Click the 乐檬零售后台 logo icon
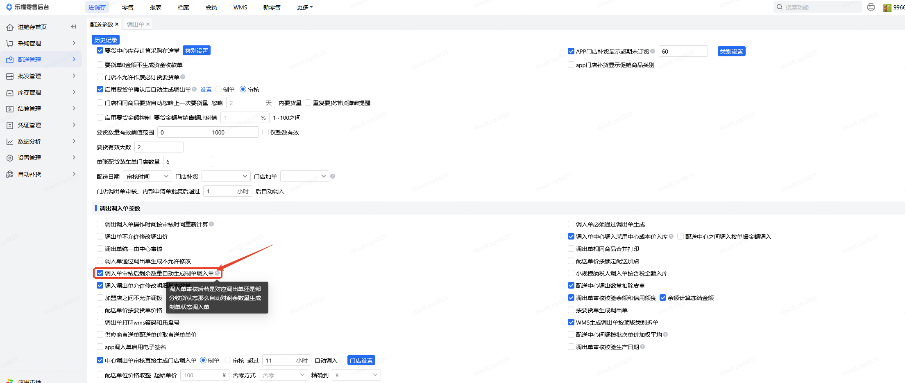The image size is (905, 383). [9, 7]
